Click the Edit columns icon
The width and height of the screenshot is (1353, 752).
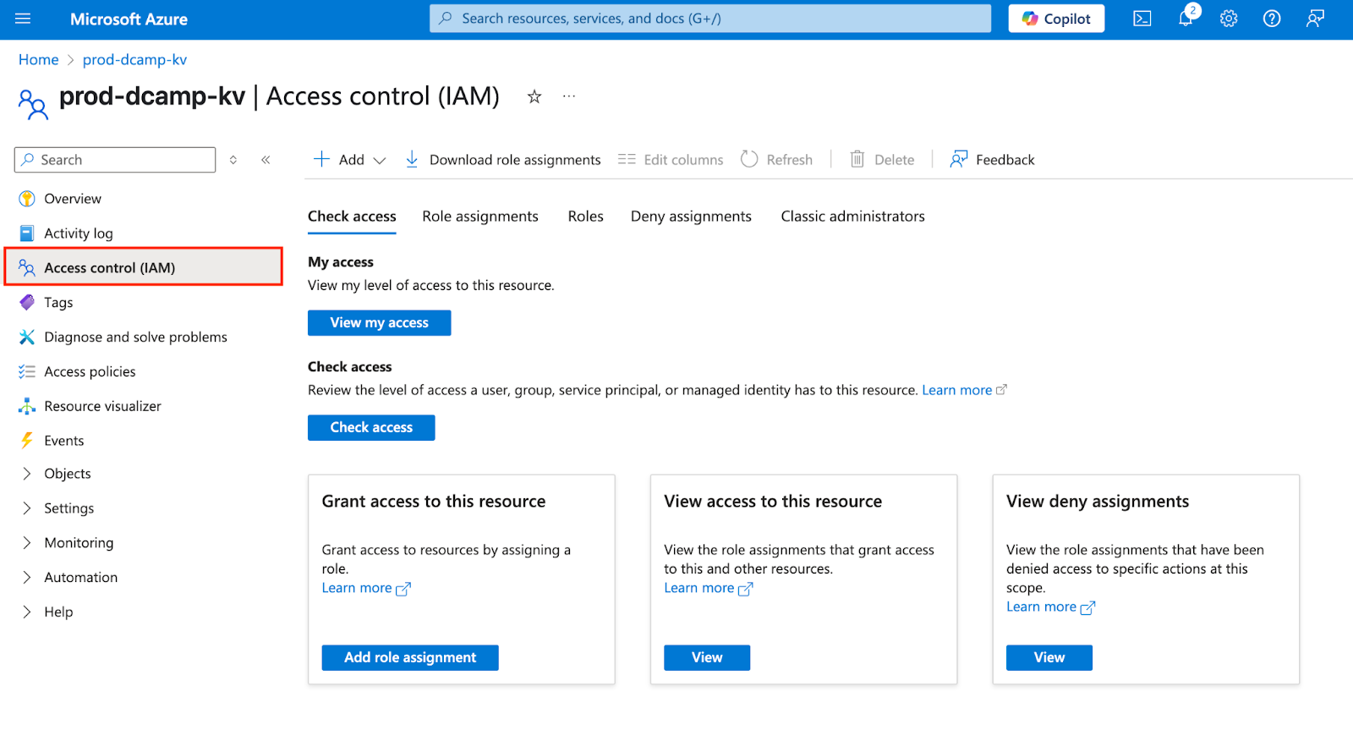tap(627, 159)
